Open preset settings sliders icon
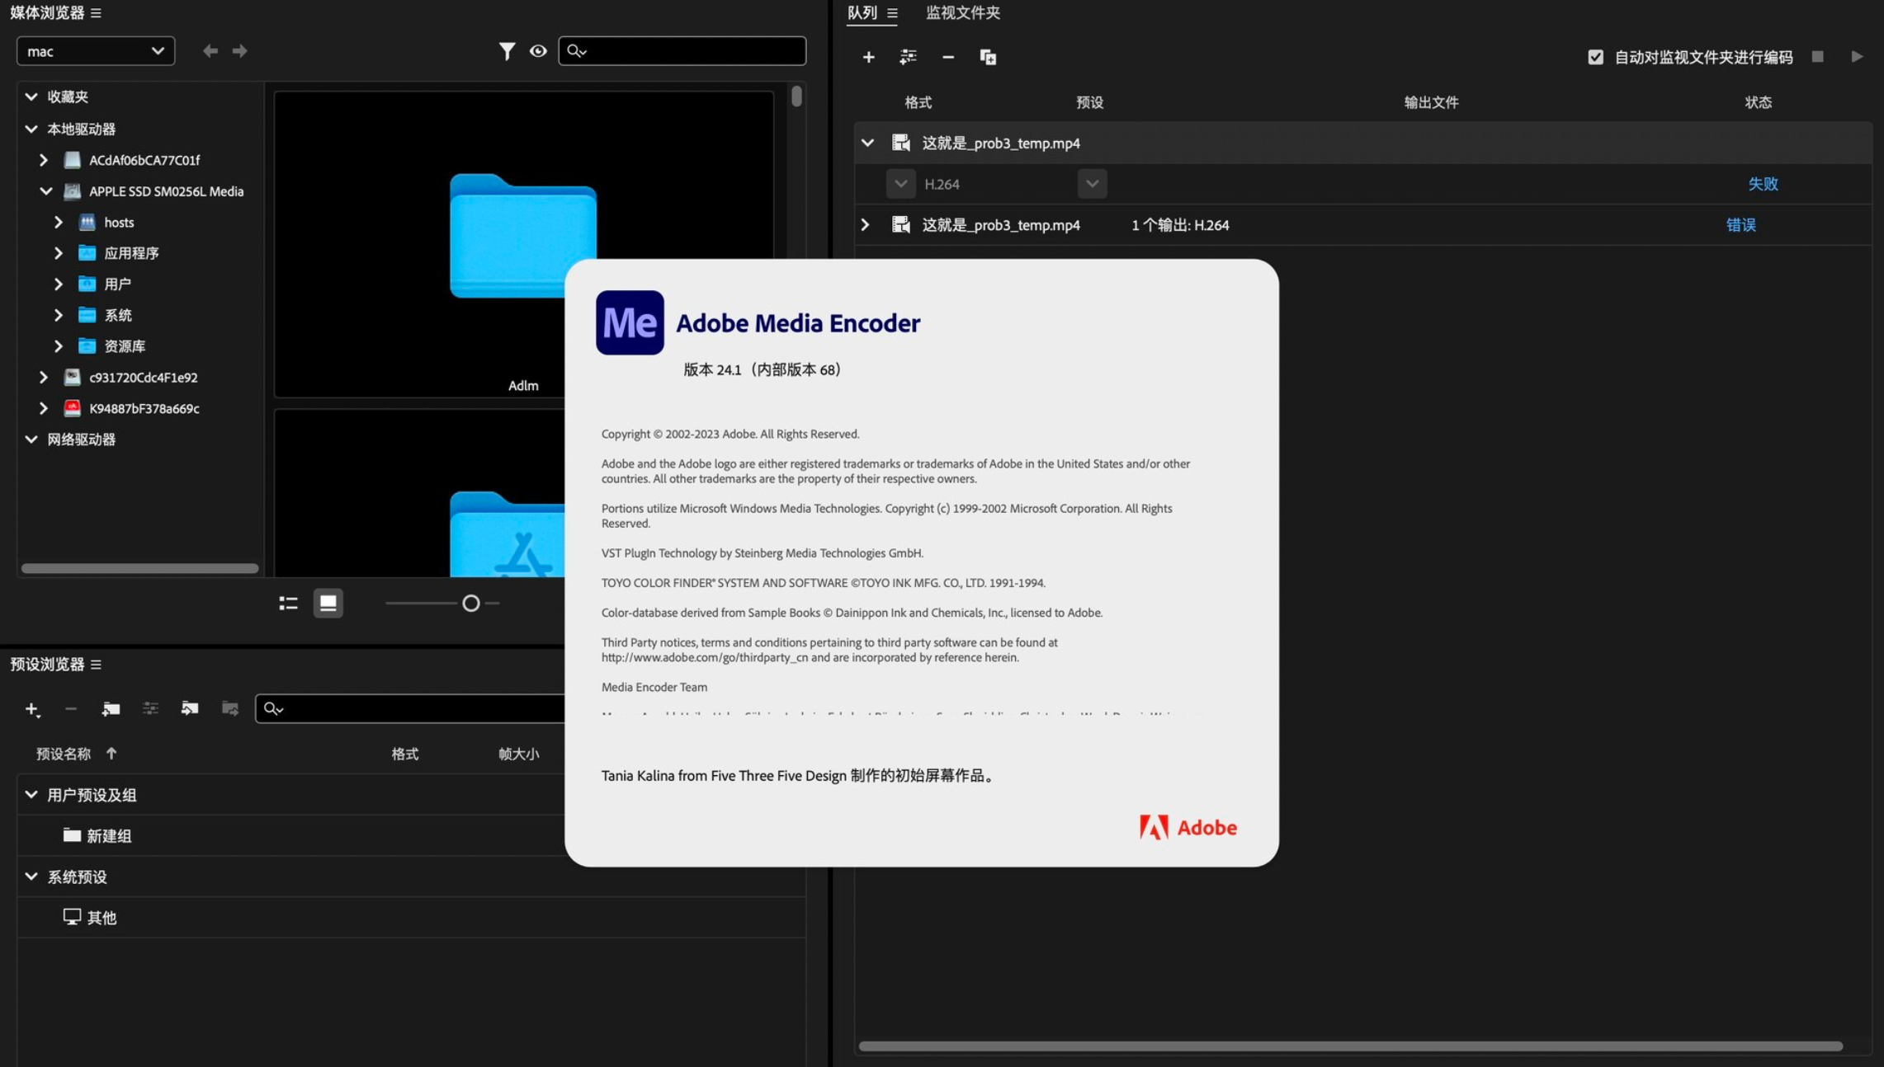This screenshot has height=1067, width=1884. click(150, 709)
